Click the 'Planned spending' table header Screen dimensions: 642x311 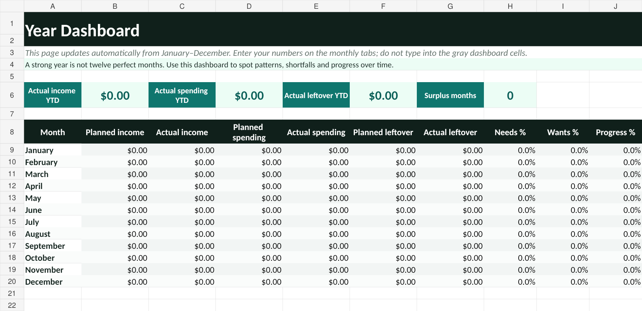(x=249, y=132)
